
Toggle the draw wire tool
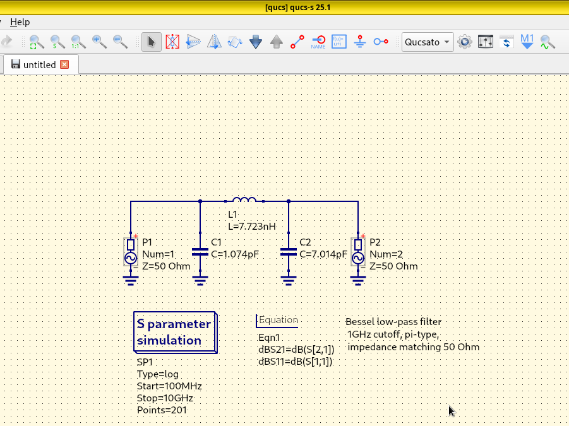click(297, 42)
